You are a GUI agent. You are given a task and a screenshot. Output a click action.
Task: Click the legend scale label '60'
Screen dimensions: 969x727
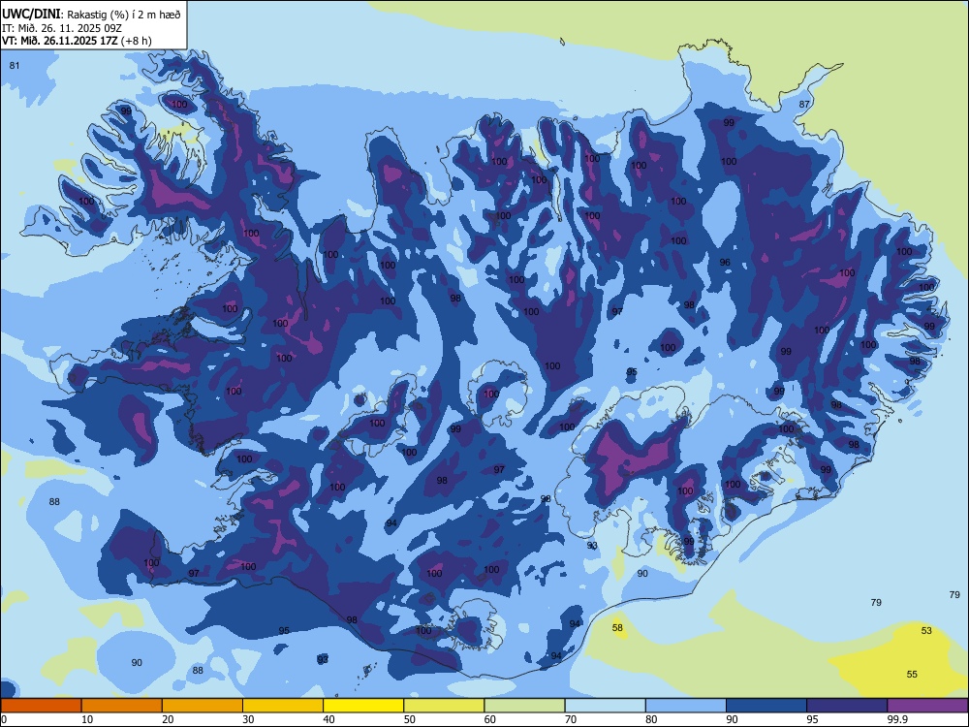tap(490, 719)
